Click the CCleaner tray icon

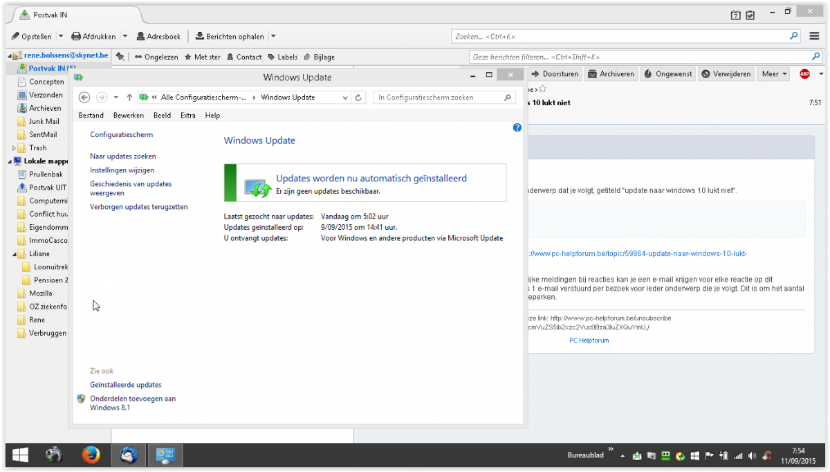point(766,455)
